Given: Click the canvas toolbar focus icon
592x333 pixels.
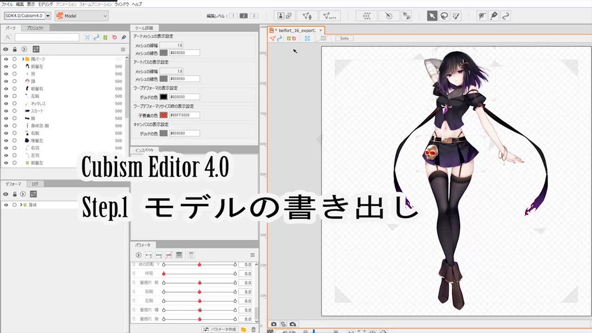Looking at the screenshot, I should [307, 38].
